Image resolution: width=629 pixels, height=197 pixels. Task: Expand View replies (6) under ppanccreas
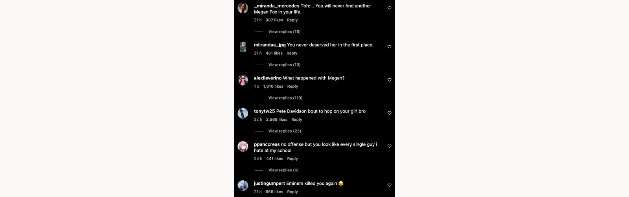283,170
